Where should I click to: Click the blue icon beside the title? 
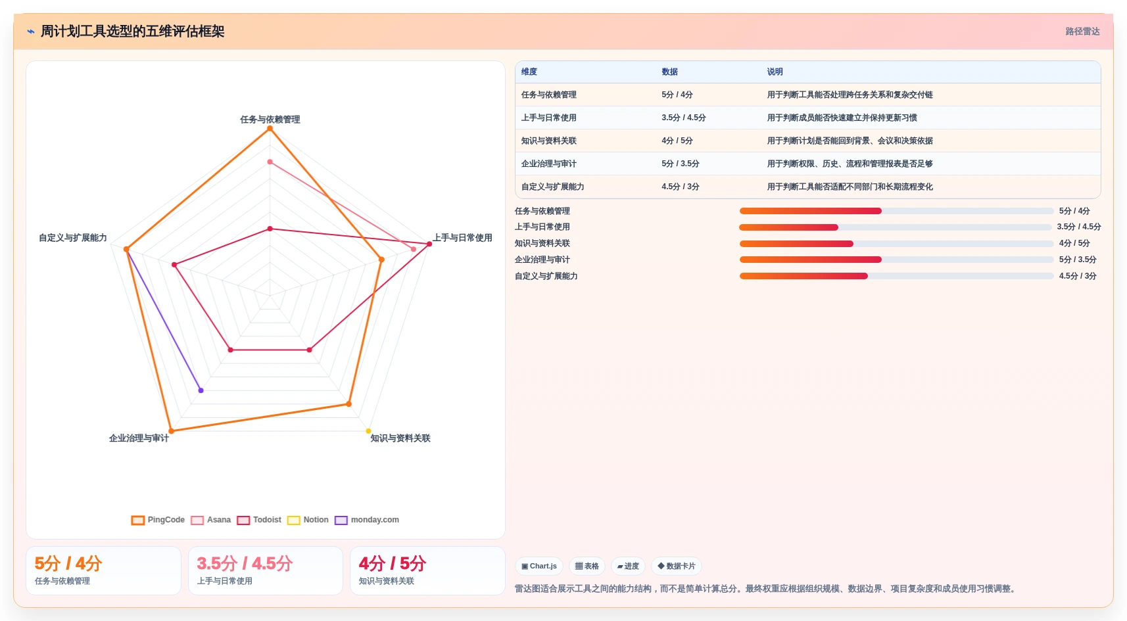[x=31, y=32]
